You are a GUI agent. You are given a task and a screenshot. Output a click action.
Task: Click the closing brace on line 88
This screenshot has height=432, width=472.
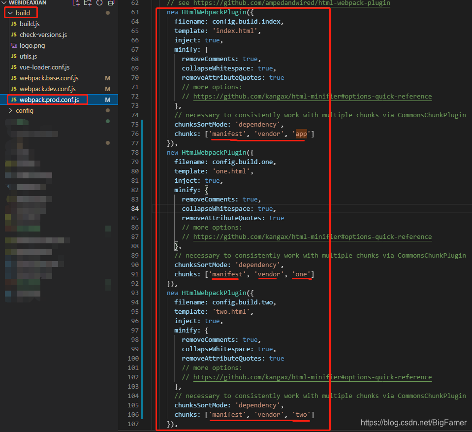[176, 246]
